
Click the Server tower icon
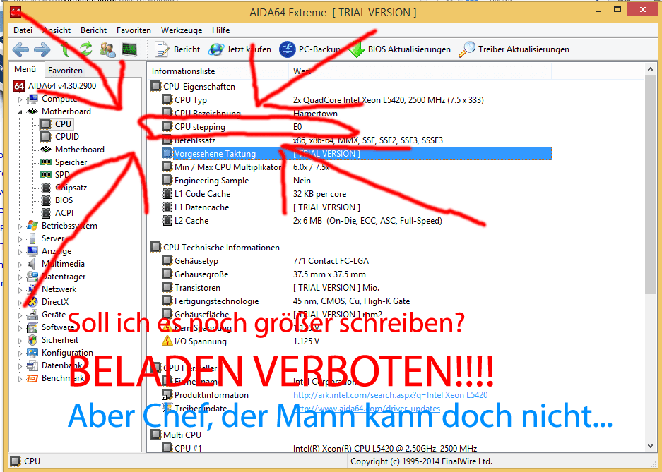[32, 238]
